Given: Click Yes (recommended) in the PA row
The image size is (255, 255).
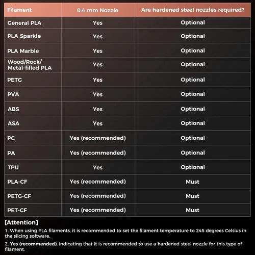Looking at the screenshot, I should click(x=98, y=153).
